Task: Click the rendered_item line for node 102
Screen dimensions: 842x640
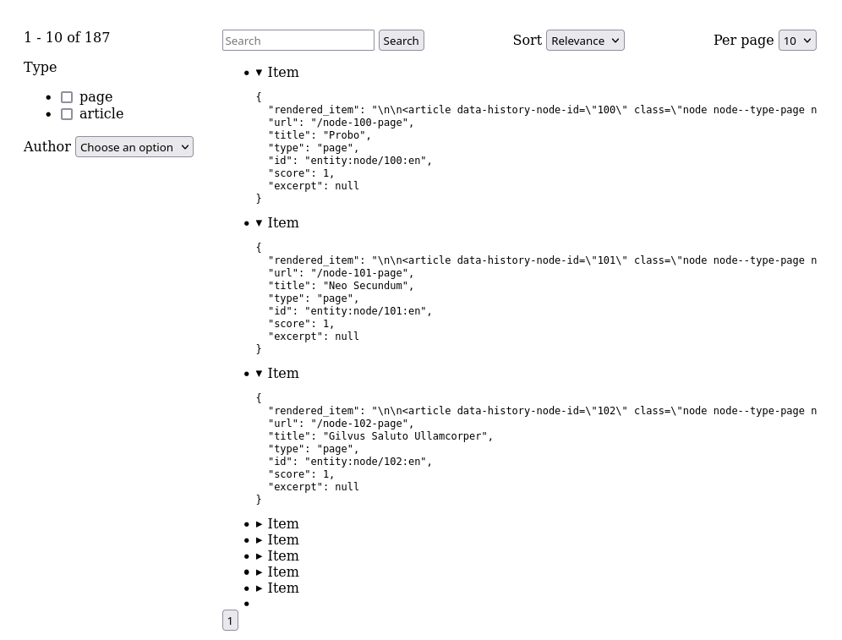Action: point(543,410)
